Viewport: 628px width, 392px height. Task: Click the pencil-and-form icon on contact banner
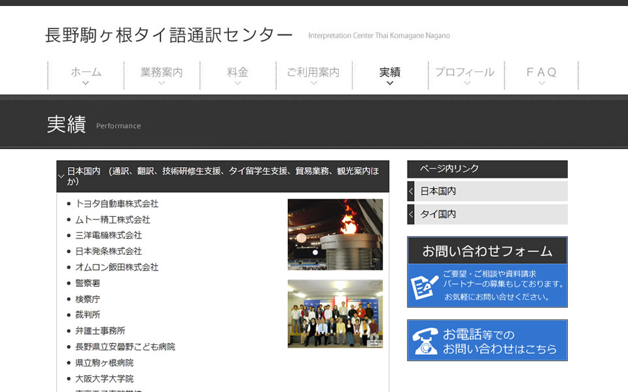coord(425,286)
